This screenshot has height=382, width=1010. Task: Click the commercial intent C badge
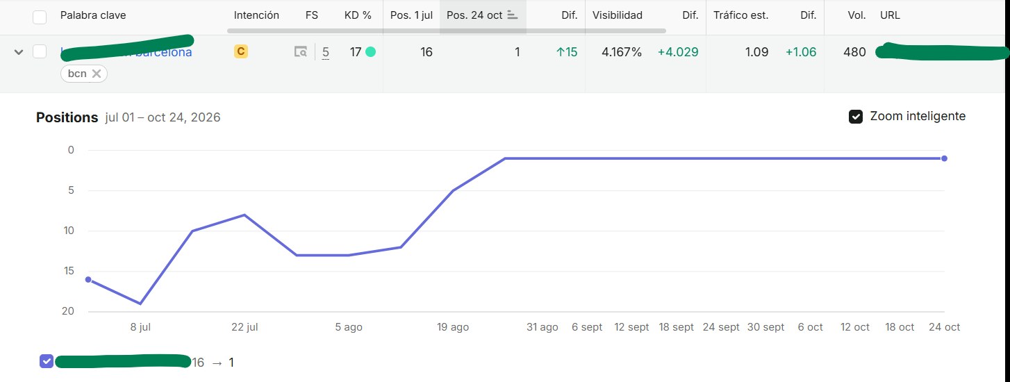click(x=241, y=51)
